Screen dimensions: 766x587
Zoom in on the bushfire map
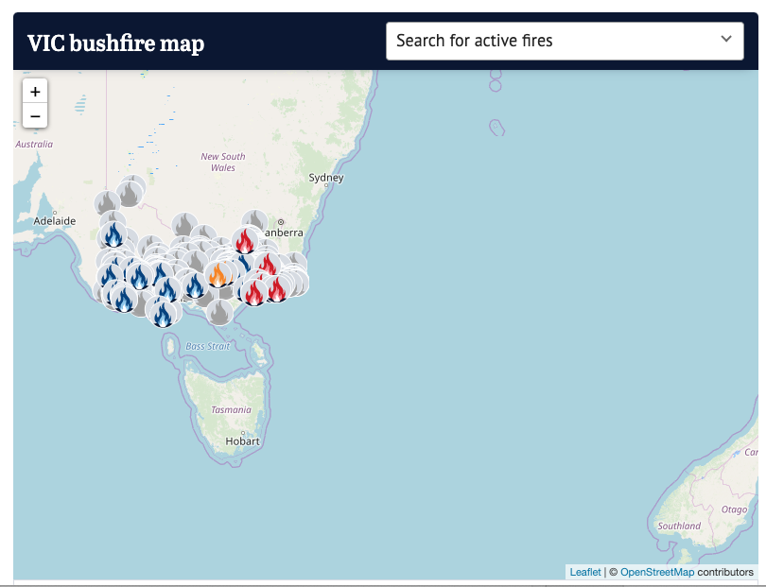pos(35,92)
